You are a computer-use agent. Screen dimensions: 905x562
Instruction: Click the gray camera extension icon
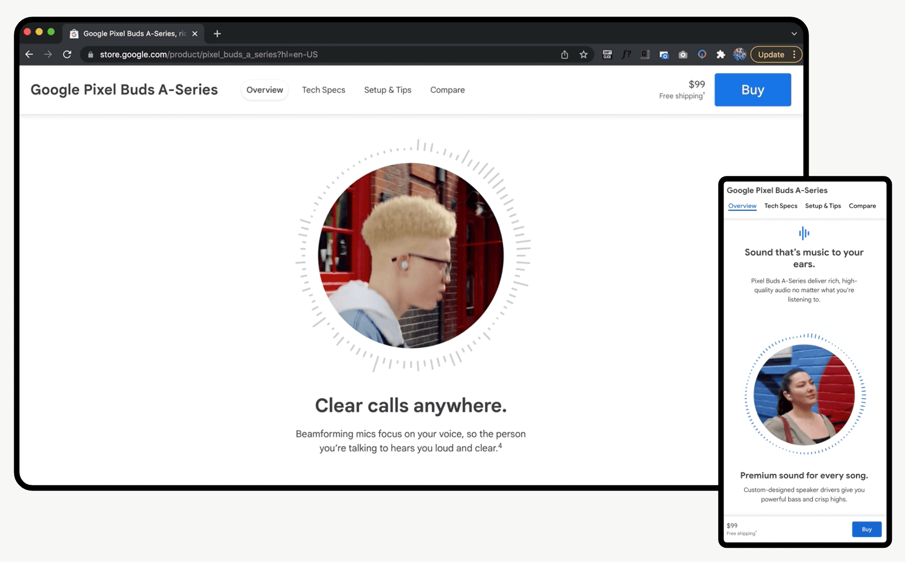pos(683,55)
